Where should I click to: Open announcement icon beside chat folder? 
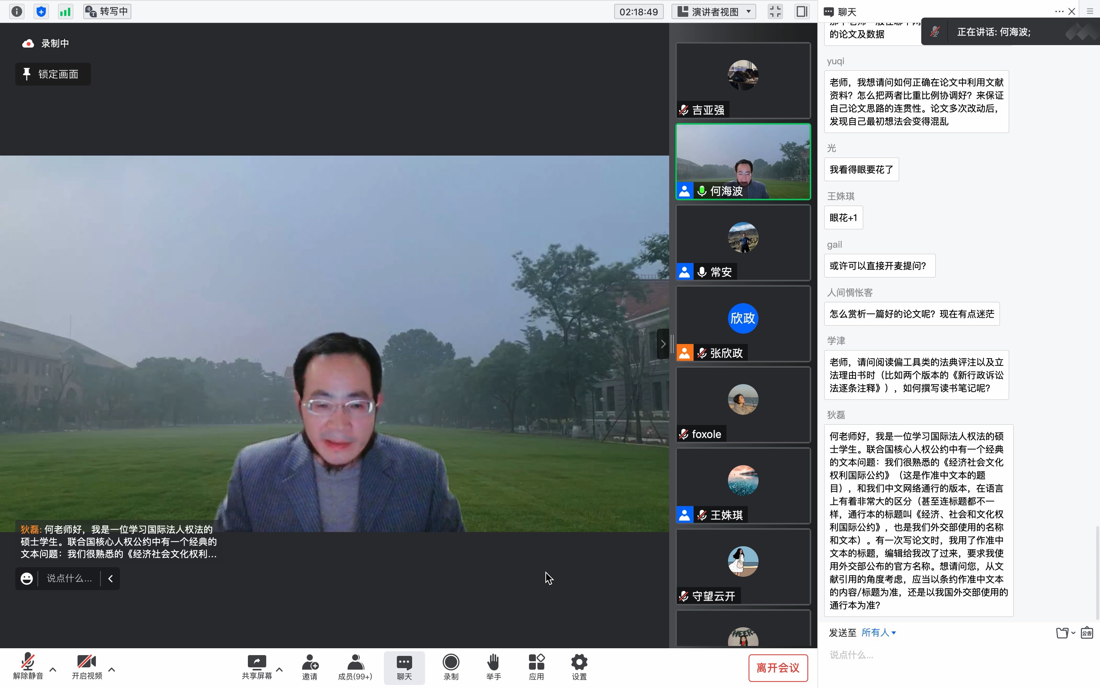click(1087, 633)
